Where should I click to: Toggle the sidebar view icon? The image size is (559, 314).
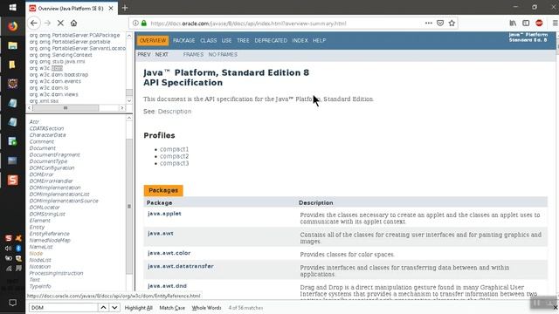[x=526, y=24]
